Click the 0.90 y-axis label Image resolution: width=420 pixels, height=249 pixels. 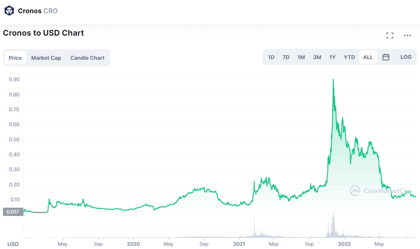point(14,80)
